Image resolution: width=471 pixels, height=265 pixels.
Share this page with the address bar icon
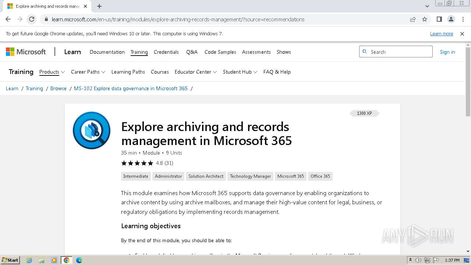point(413,20)
